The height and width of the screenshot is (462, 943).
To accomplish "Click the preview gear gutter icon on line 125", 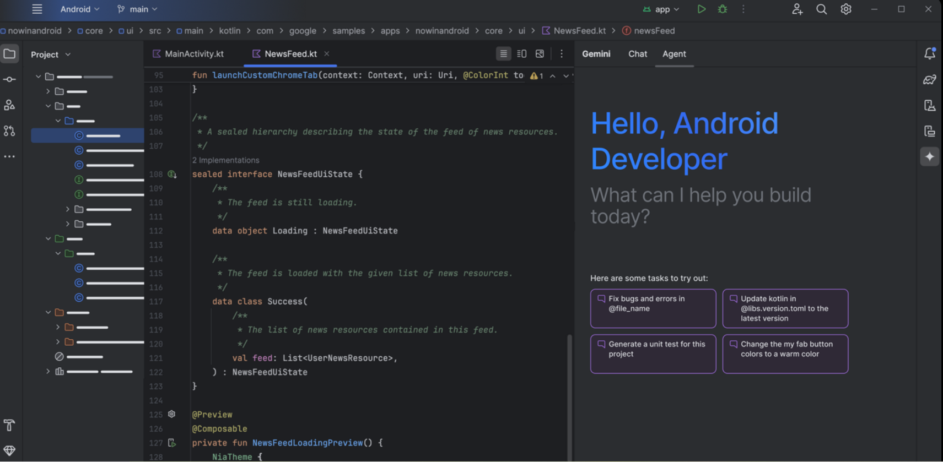I will point(171,414).
